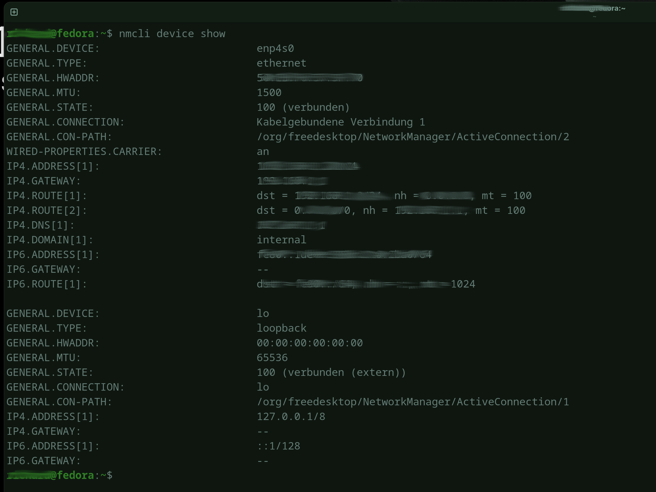Image resolution: width=656 pixels, height=492 pixels.
Task: Select the ::1/128 IPv6 address
Action: click(x=278, y=446)
